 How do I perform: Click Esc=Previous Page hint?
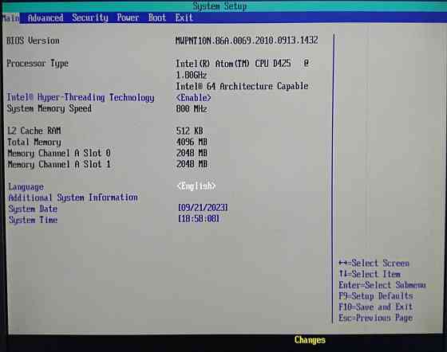click(375, 318)
